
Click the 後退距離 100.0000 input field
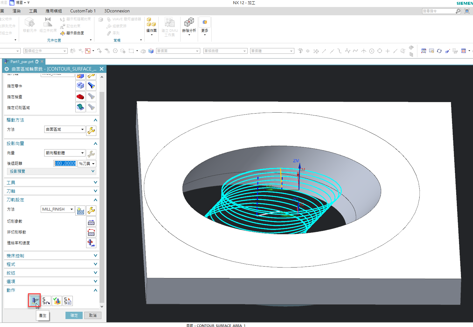(65, 163)
